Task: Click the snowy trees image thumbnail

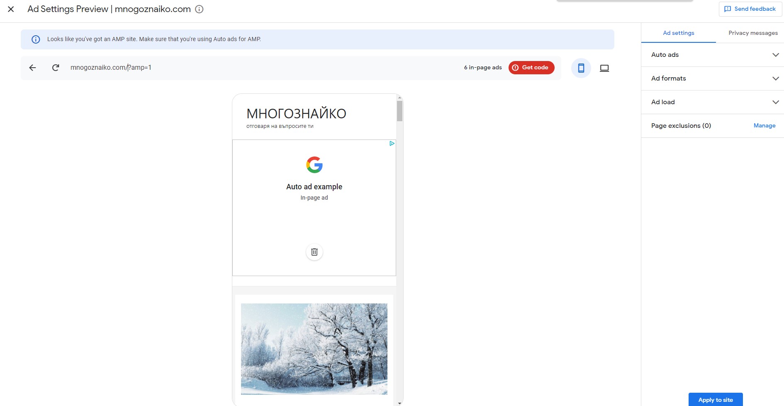Action: tap(314, 349)
